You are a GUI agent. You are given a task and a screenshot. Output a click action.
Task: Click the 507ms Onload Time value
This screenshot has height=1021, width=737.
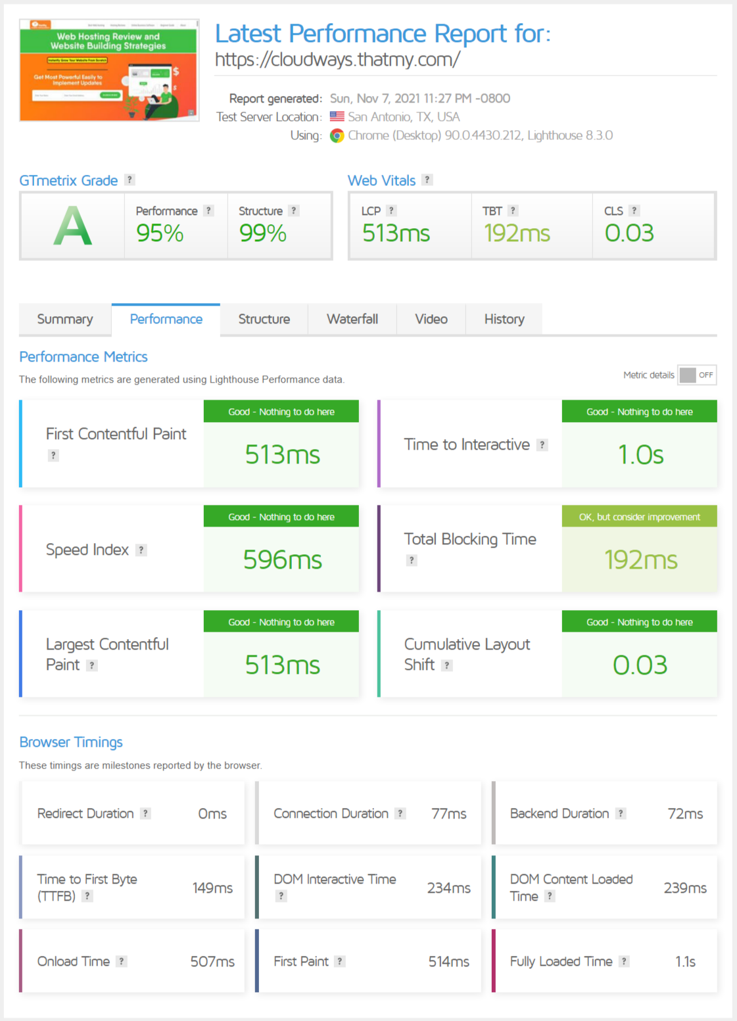tap(212, 961)
